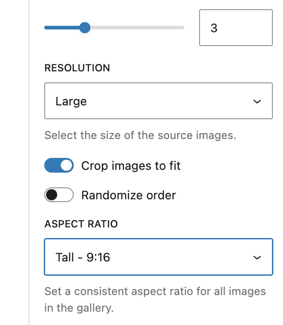The width and height of the screenshot is (283, 325).
Task: Click the 'Crop images to fit' label
Action: [x=131, y=166]
